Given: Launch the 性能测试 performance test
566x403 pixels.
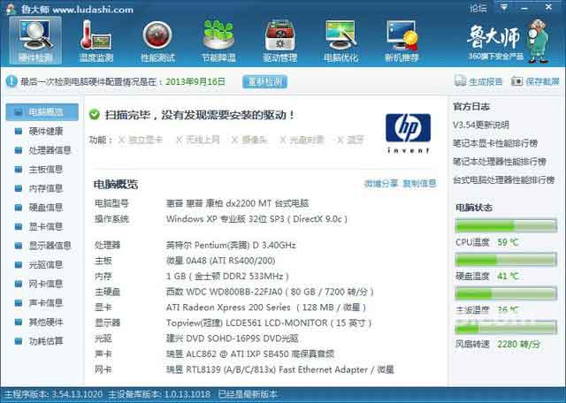Looking at the screenshot, I should (157, 40).
